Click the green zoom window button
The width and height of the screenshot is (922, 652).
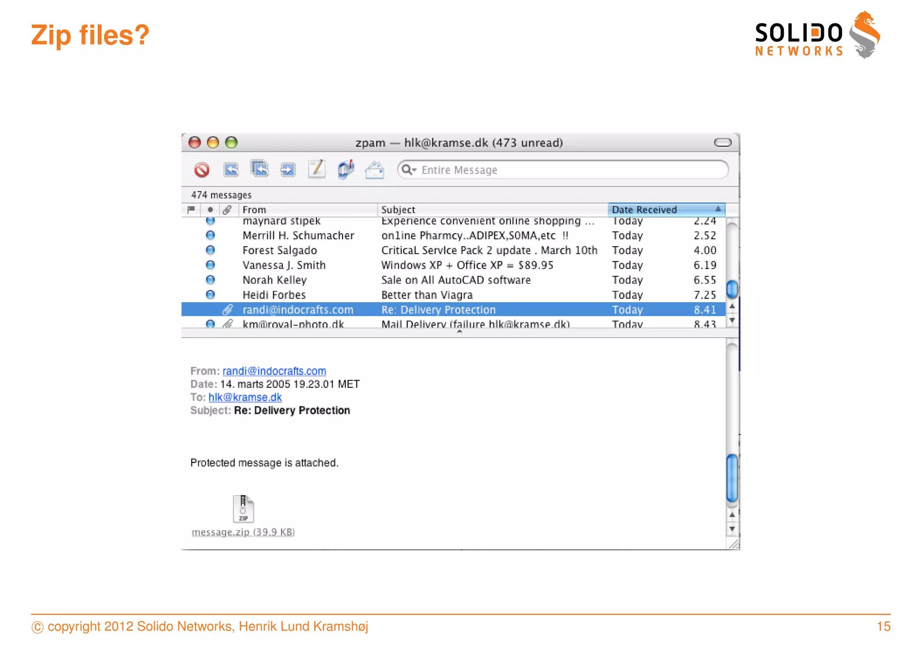tap(231, 143)
